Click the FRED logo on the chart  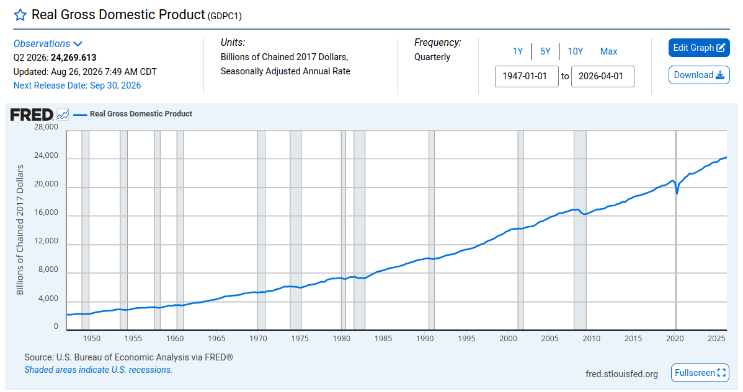(x=32, y=115)
